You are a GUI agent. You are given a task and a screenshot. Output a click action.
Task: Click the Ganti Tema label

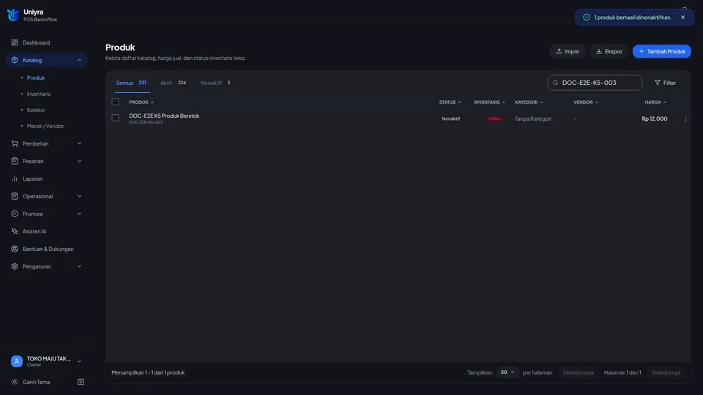click(x=37, y=382)
